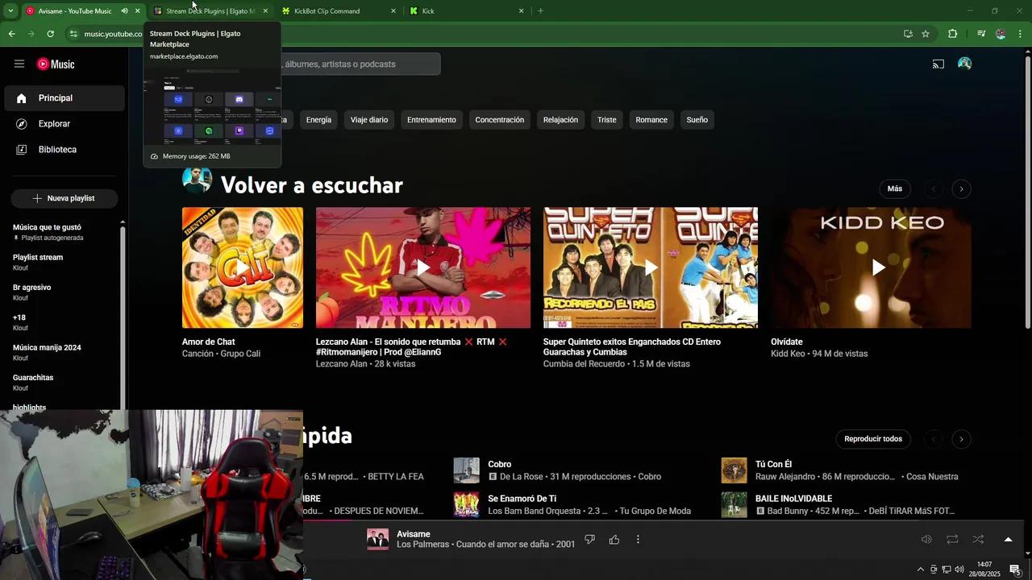
Task: Click the Avisame album art in player
Action: 377,540
